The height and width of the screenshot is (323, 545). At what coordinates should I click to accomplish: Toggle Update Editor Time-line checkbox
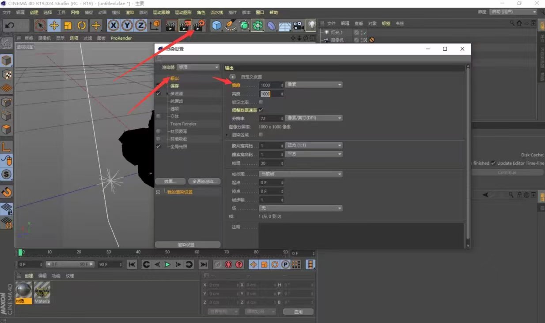(493, 163)
